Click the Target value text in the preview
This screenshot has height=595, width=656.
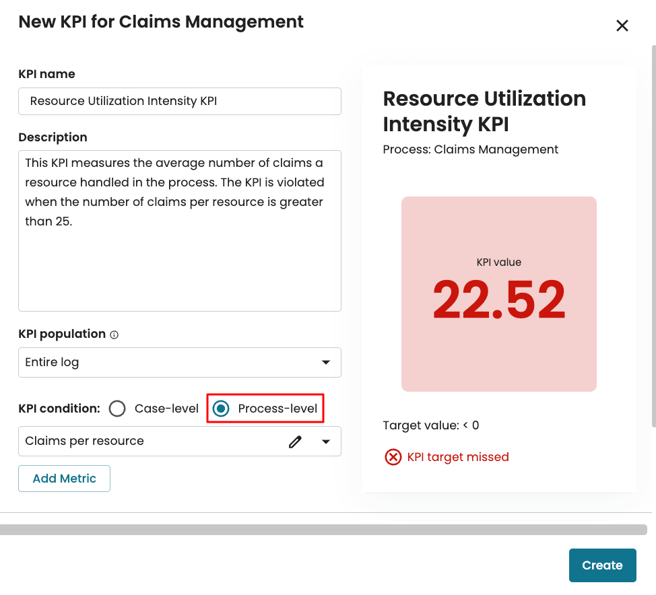click(431, 425)
